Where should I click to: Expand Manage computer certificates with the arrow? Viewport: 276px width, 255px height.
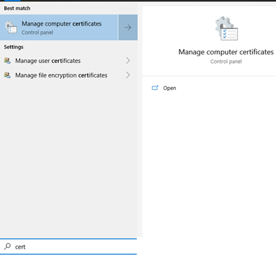[128, 28]
